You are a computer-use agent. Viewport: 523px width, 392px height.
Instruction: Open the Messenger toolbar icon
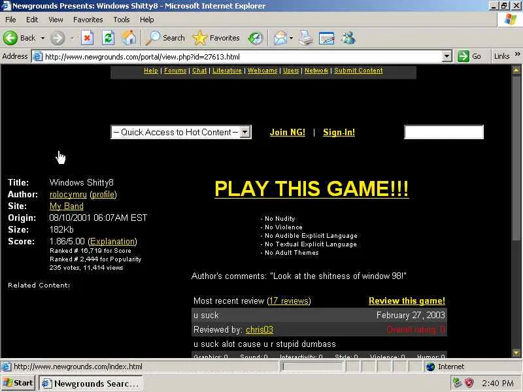(x=348, y=38)
